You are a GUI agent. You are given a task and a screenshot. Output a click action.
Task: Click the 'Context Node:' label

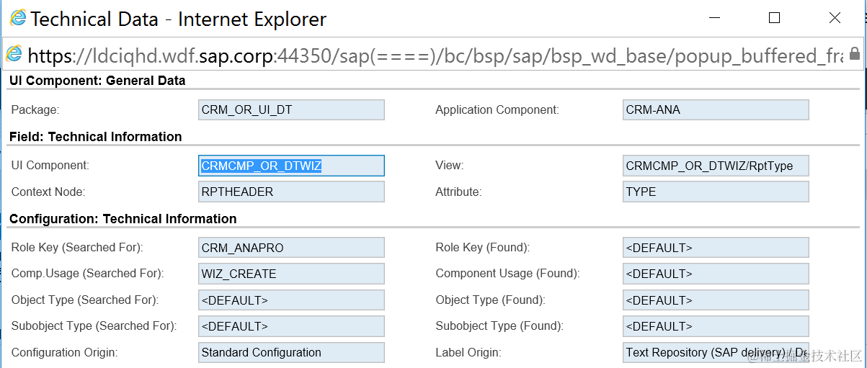coord(48,192)
